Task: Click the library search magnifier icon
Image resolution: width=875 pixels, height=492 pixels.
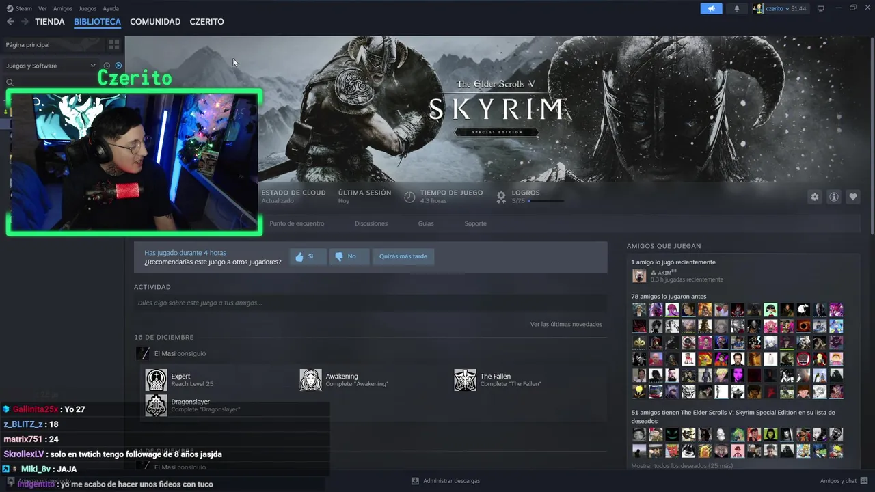Action: point(10,82)
